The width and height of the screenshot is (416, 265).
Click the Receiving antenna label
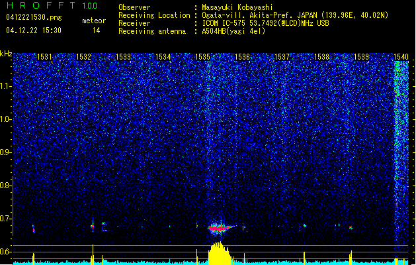pyautogui.click(x=152, y=31)
